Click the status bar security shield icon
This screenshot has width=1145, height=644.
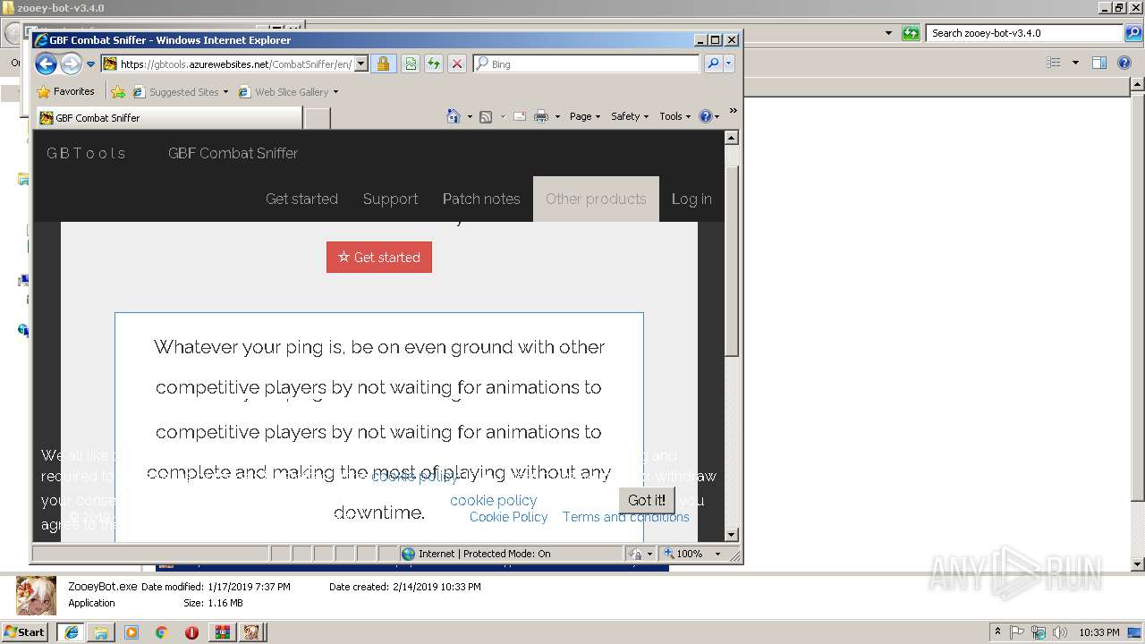(635, 554)
